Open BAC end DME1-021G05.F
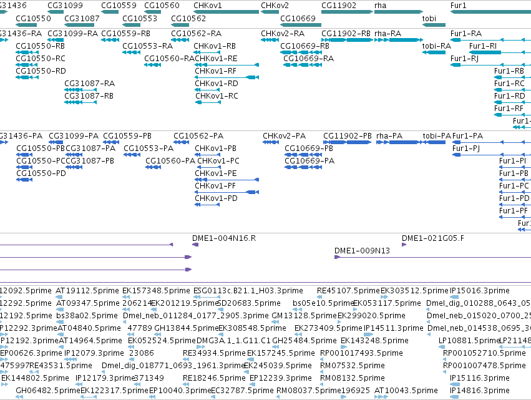Image resolution: width=531 pixels, height=400 pixels. coord(433,238)
